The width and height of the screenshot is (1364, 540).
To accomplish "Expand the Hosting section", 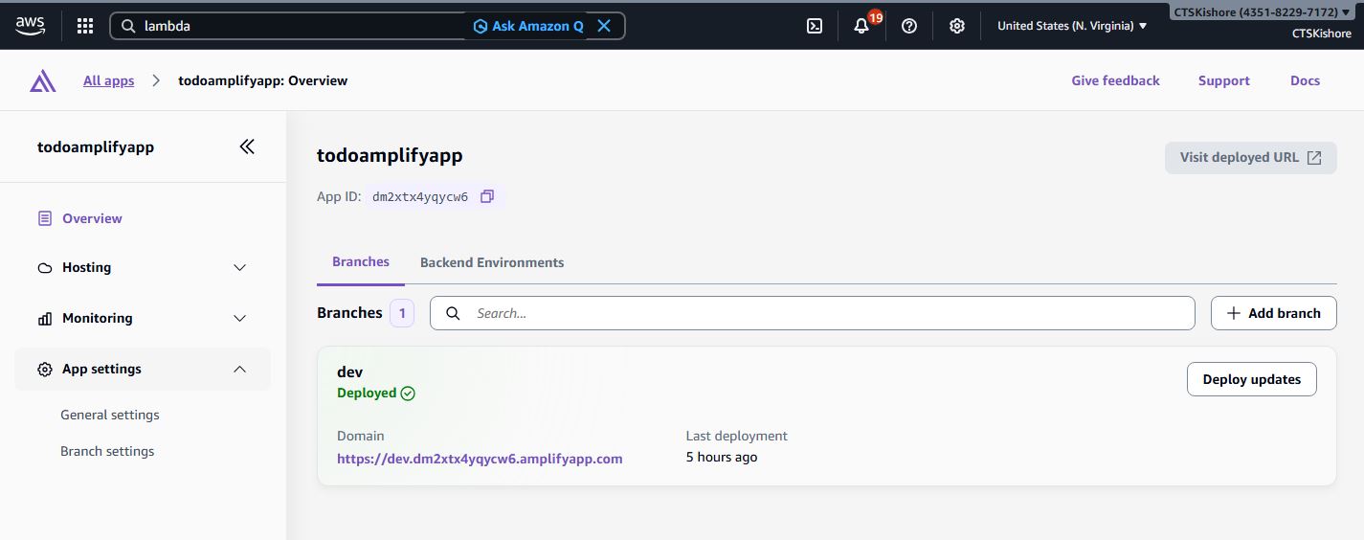I will pyautogui.click(x=239, y=268).
